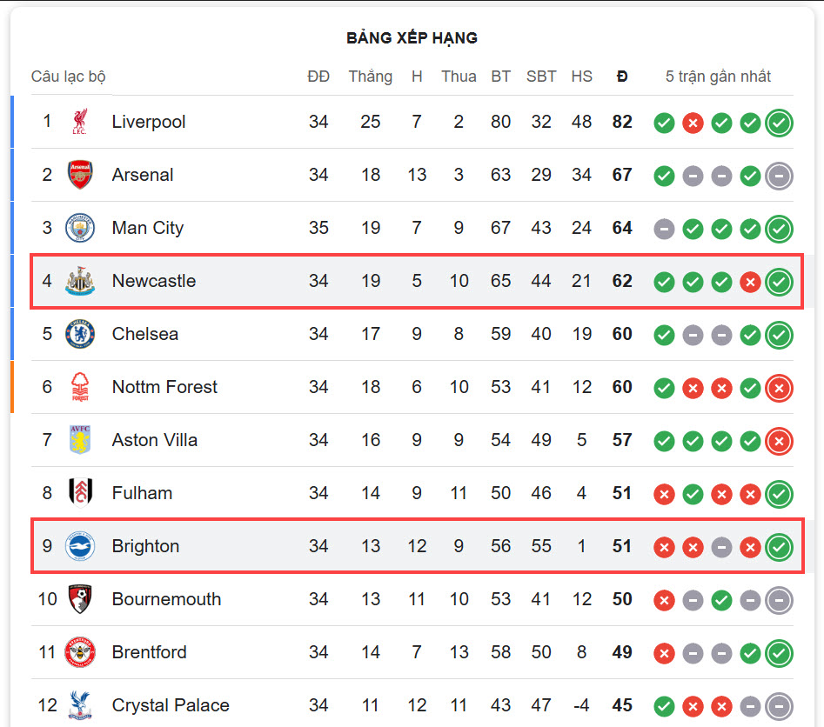The image size is (824, 727).
Task: Click the Aston Villa club crest
Action: pos(80,440)
